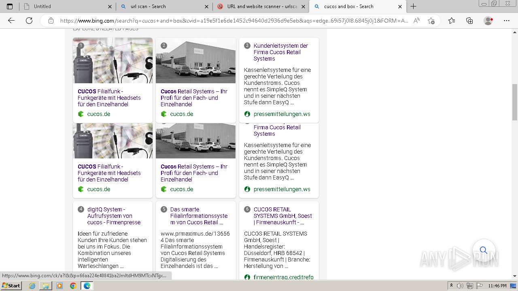Open network status tray icon
This screenshot has width=518, height=291.
tap(469, 286)
